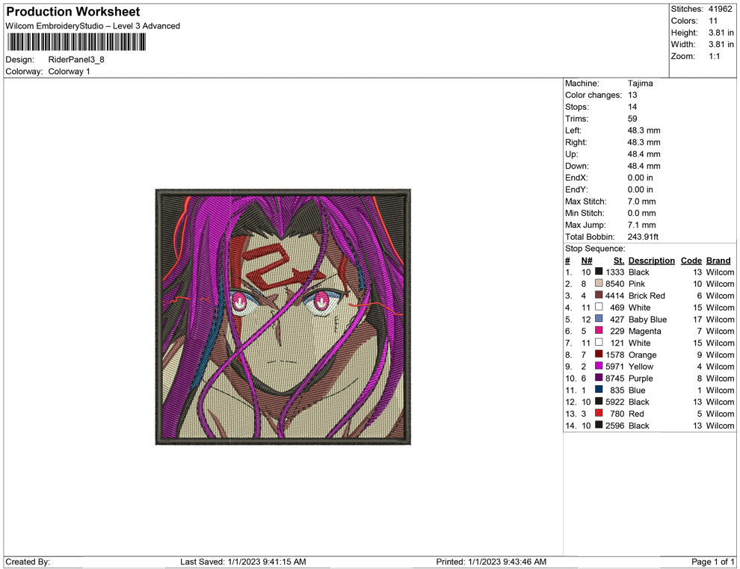This screenshot has width=740, height=569.
Task: Click the black swatch in stop row 1
Action: tap(599, 272)
